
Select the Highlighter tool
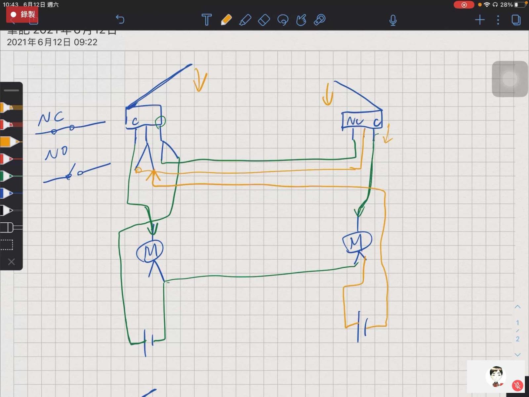245,20
